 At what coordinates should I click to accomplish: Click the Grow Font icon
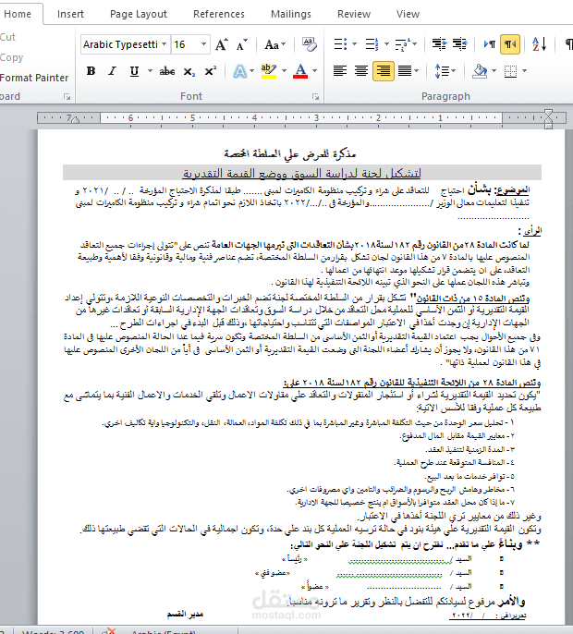click(221, 44)
